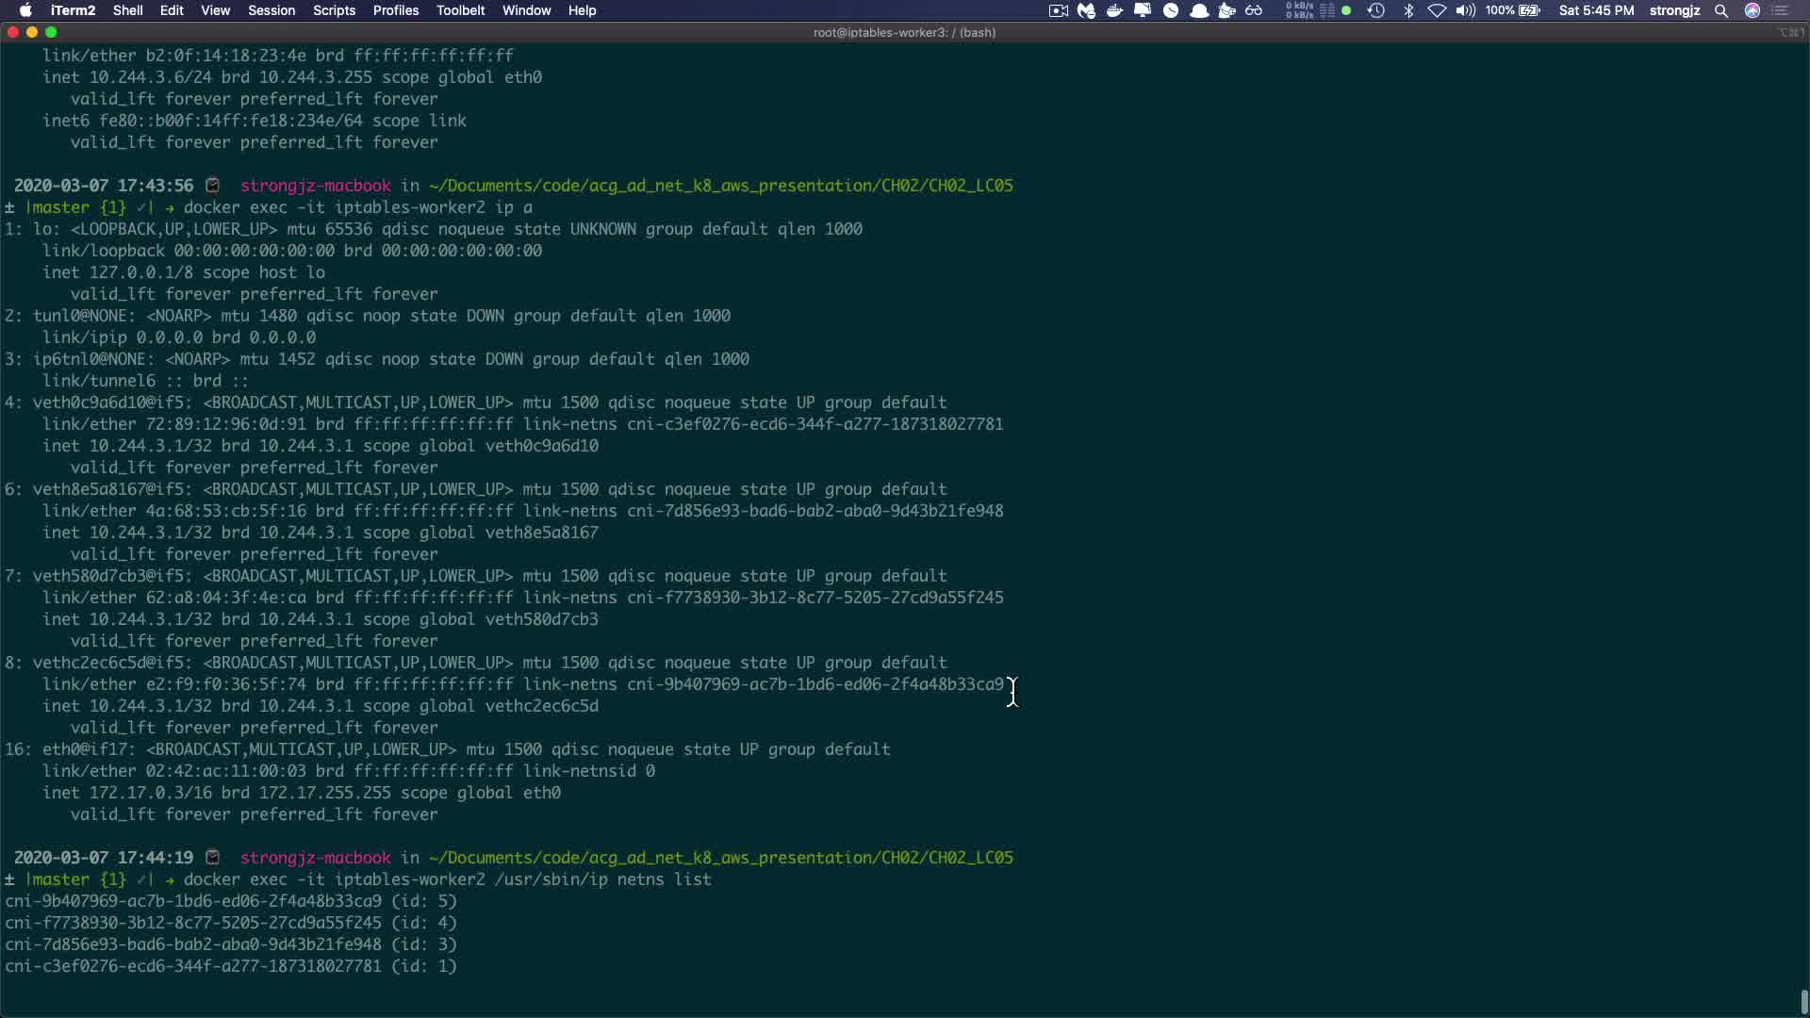Viewport: 1810px width, 1018px height.
Task: Open the glasses menu bar icon
Action: [x=1254, y=10]
